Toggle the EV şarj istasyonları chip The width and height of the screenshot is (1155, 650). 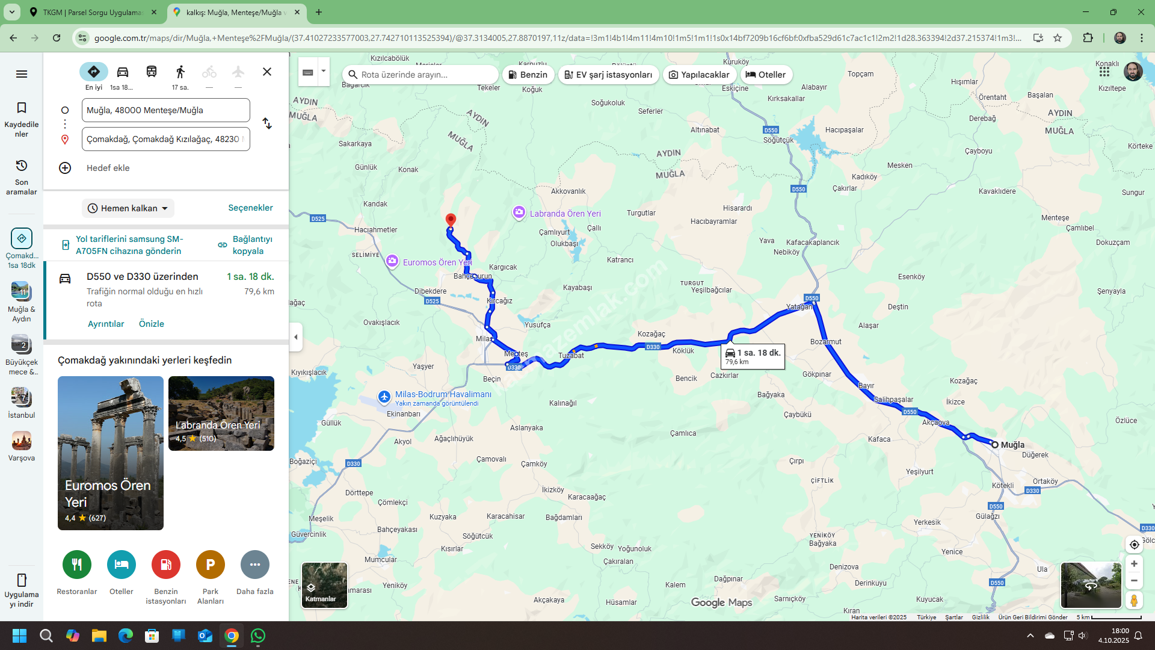(x=609, y=75)
